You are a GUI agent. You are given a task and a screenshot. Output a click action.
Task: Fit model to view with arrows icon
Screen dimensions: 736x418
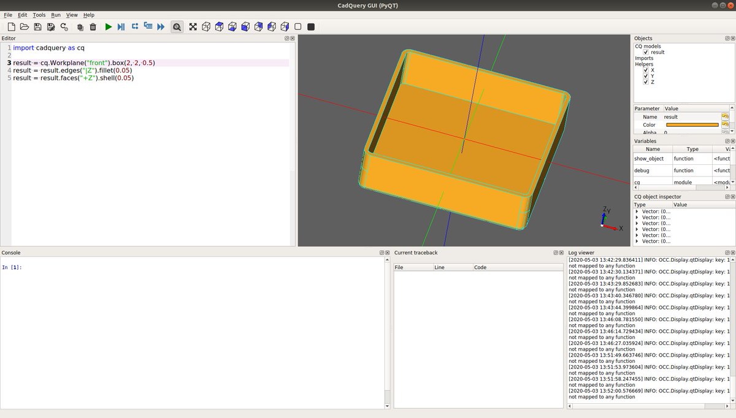click(193, 27)
